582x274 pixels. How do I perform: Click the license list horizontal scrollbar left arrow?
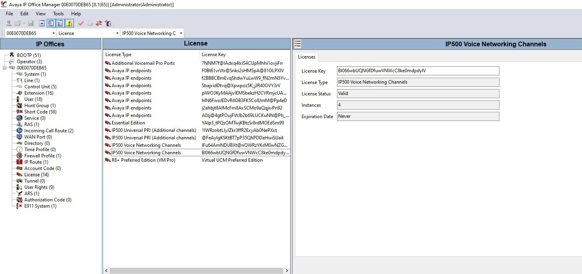(106, 270)
